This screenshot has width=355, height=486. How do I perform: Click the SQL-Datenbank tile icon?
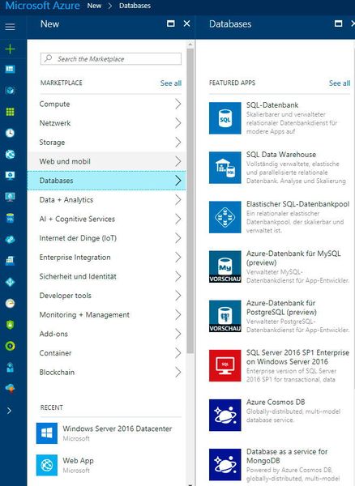tap(225, 118)
